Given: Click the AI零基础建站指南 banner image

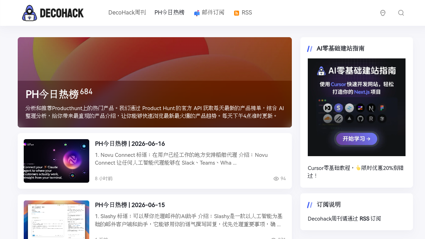Looking at the screenshot, I should 357,107.
